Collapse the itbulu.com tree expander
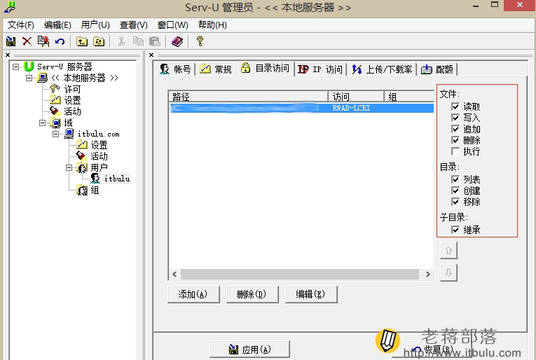This screenshot has height=360, width=536. [56, 134]
